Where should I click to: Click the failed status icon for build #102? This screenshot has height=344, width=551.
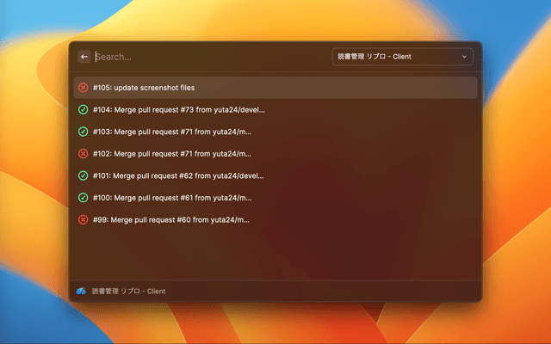point(84,154)
